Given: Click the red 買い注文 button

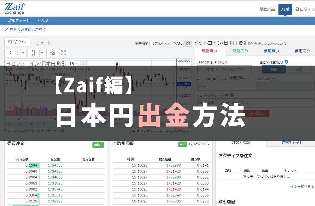Looking at the screenshot, I should coord(256,113).
